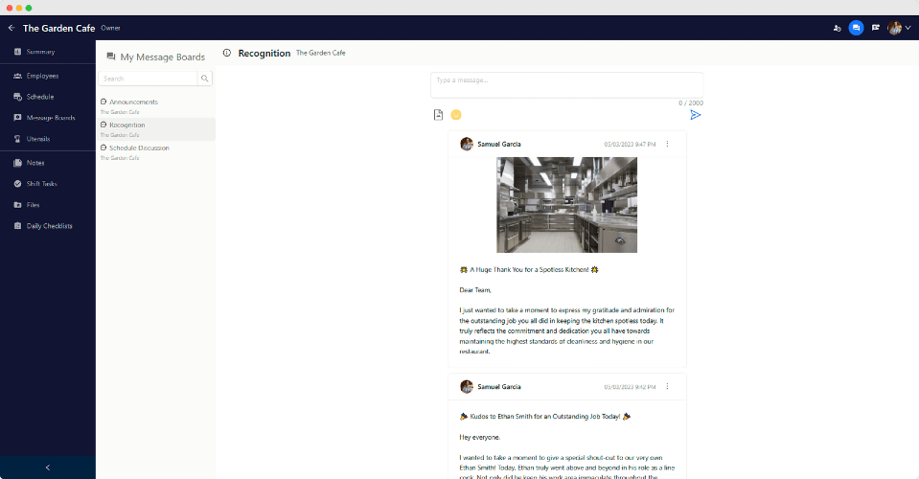919x479 pixels.
Task: Click the Notes sidebar icon
Action: coord(17,163)
